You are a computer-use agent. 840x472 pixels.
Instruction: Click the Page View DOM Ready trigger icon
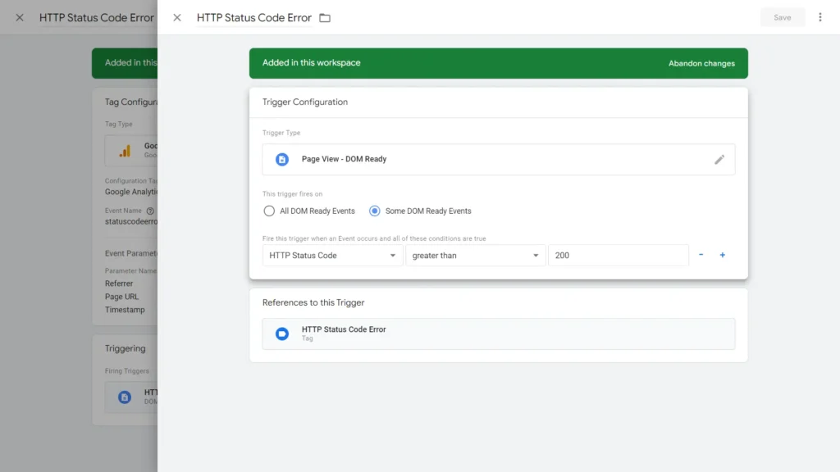pos(281,159)
